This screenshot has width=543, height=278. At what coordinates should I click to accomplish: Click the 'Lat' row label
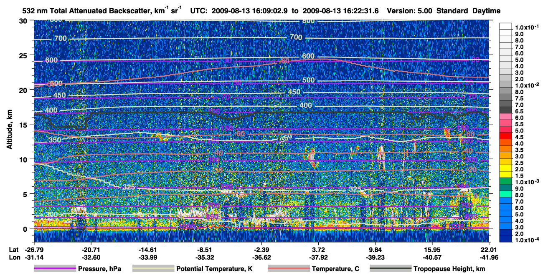click(14, 249)
